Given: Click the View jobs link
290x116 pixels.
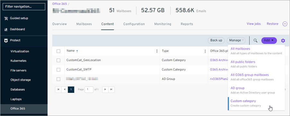Looking at the screenshot, I should (254, 24).
